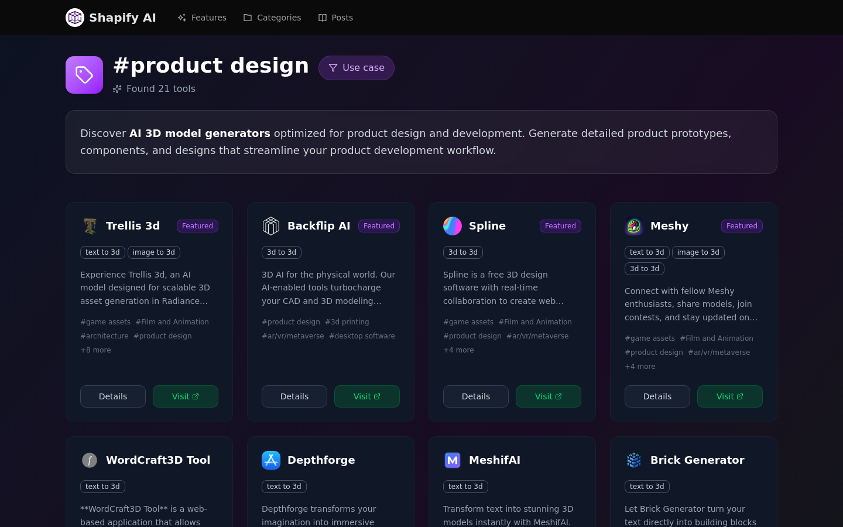Click the Brick Generator icon
The image size is (843, 527).
point(634,460)
